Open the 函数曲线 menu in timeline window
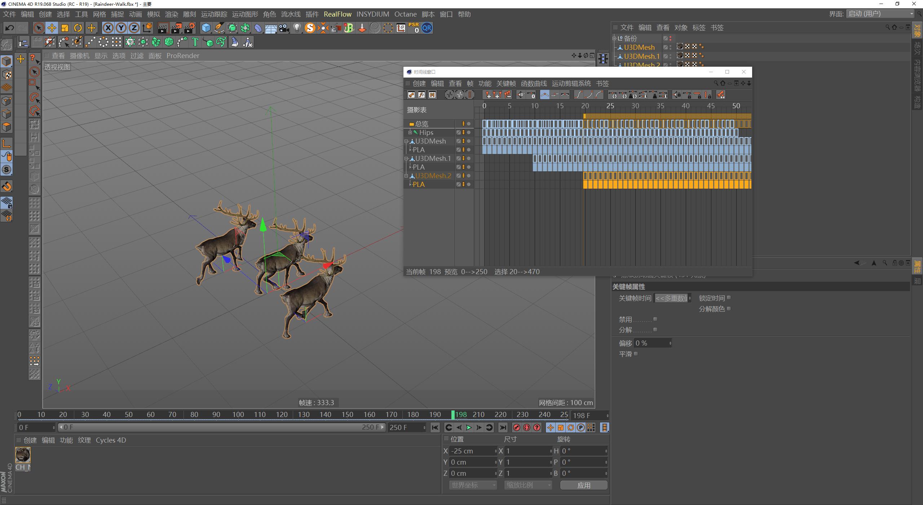Image resolution: width=923 pixels, height=505 pixels. tap(534, 83)
